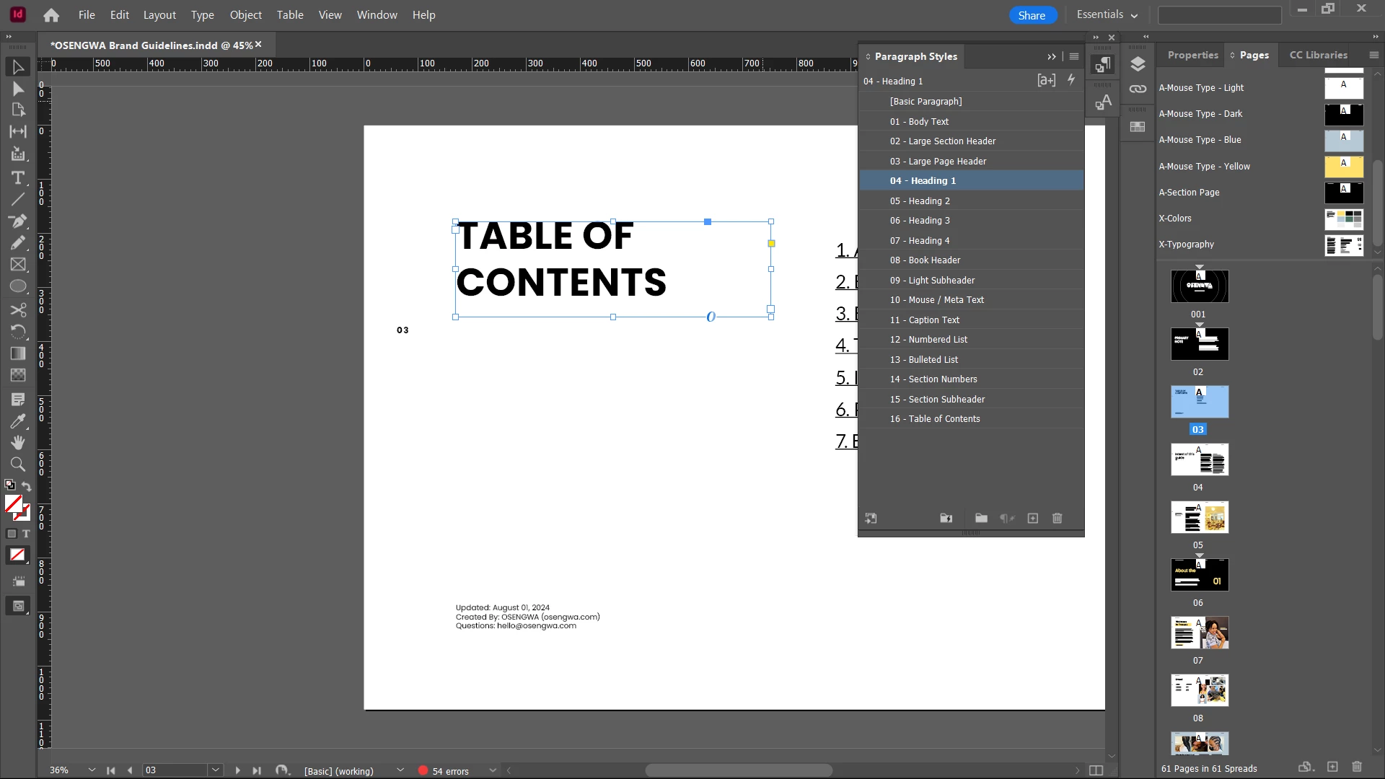Select the Type tool

point(18,177)
